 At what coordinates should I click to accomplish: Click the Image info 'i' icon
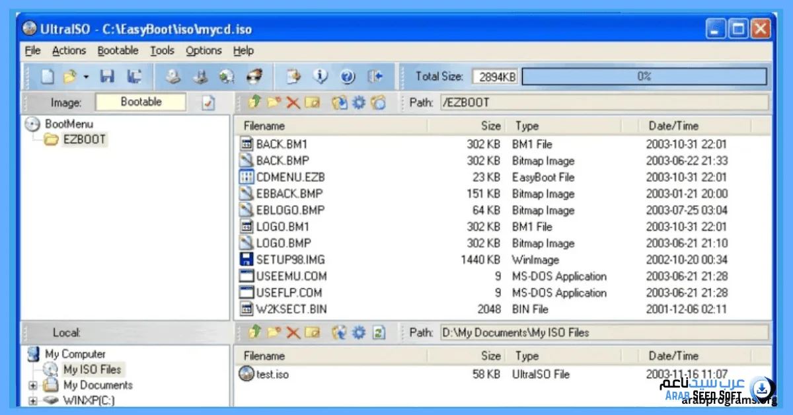pos(321,77)
